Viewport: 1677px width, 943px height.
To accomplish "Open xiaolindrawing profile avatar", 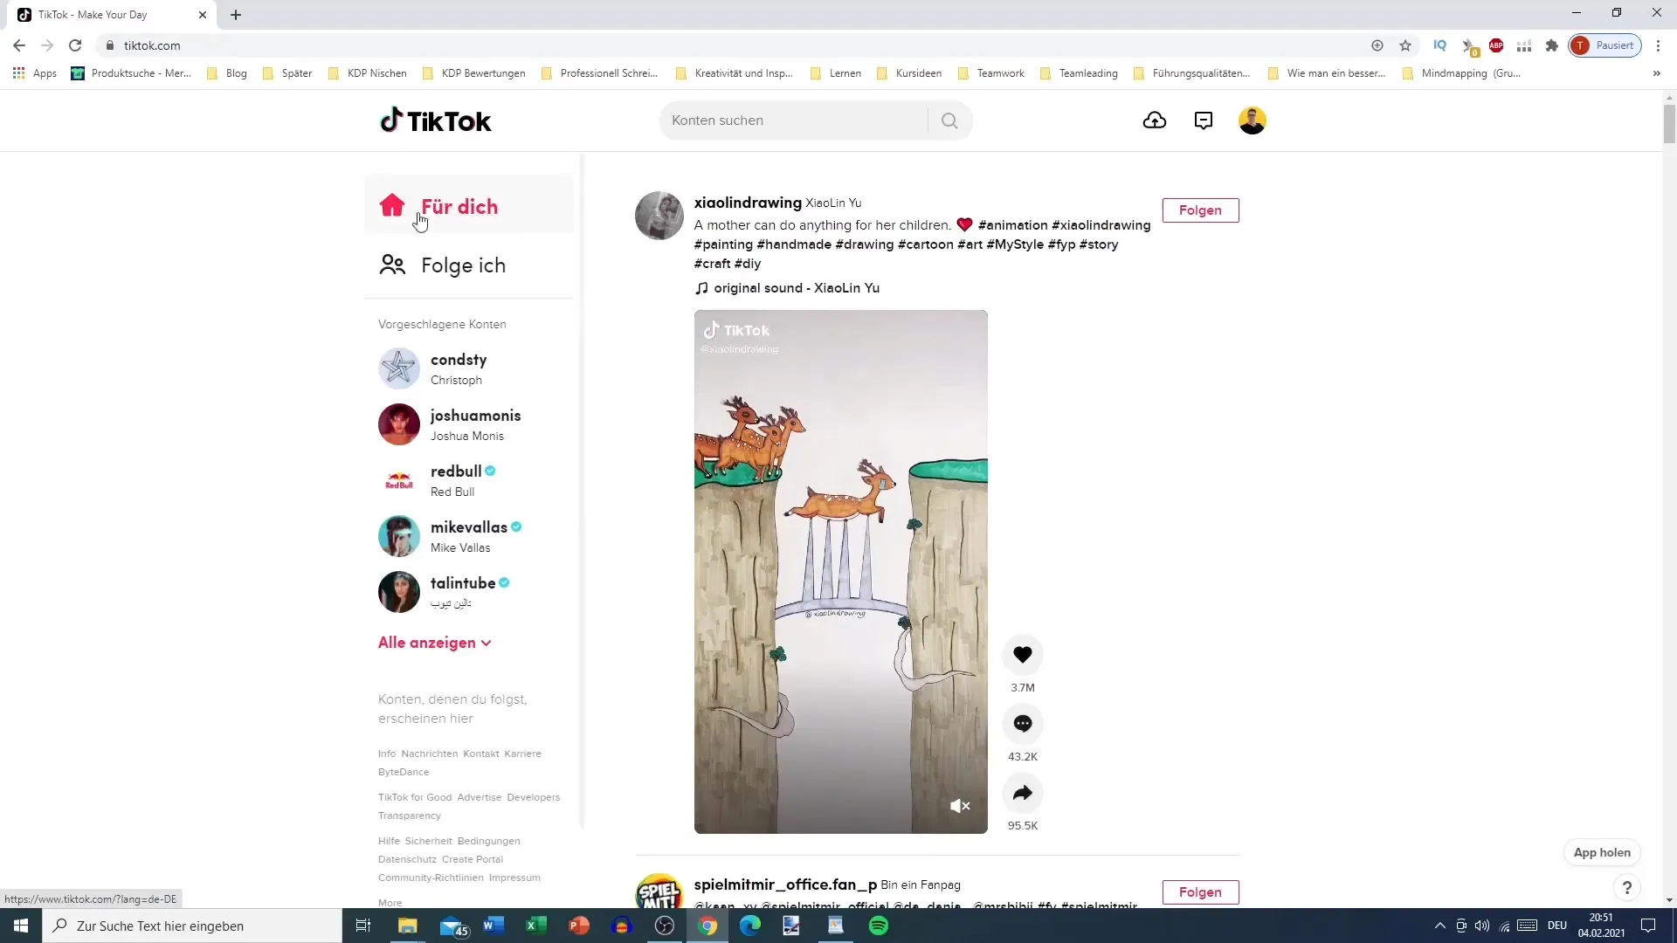I will (x=659, y=216).
